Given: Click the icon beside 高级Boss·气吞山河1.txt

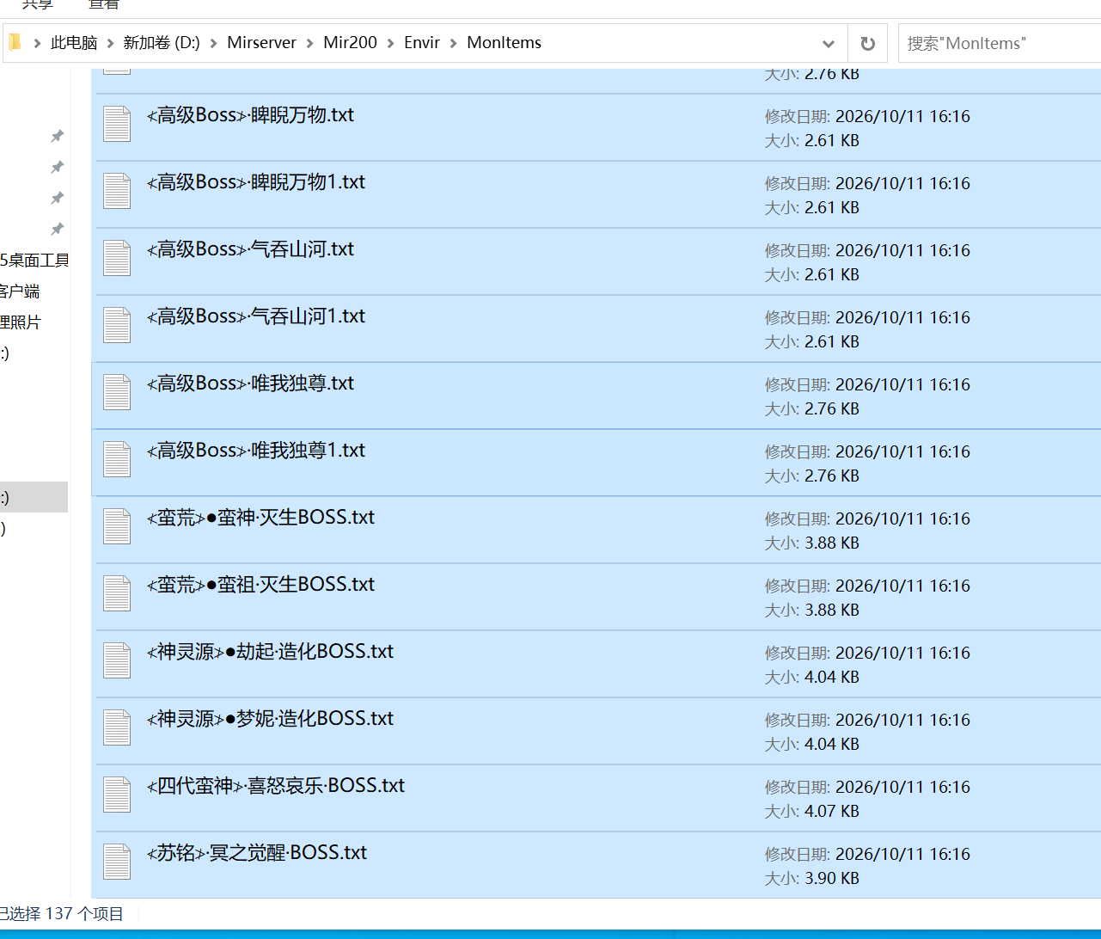Looking at the screenshot, I should [x=117, y=325].
